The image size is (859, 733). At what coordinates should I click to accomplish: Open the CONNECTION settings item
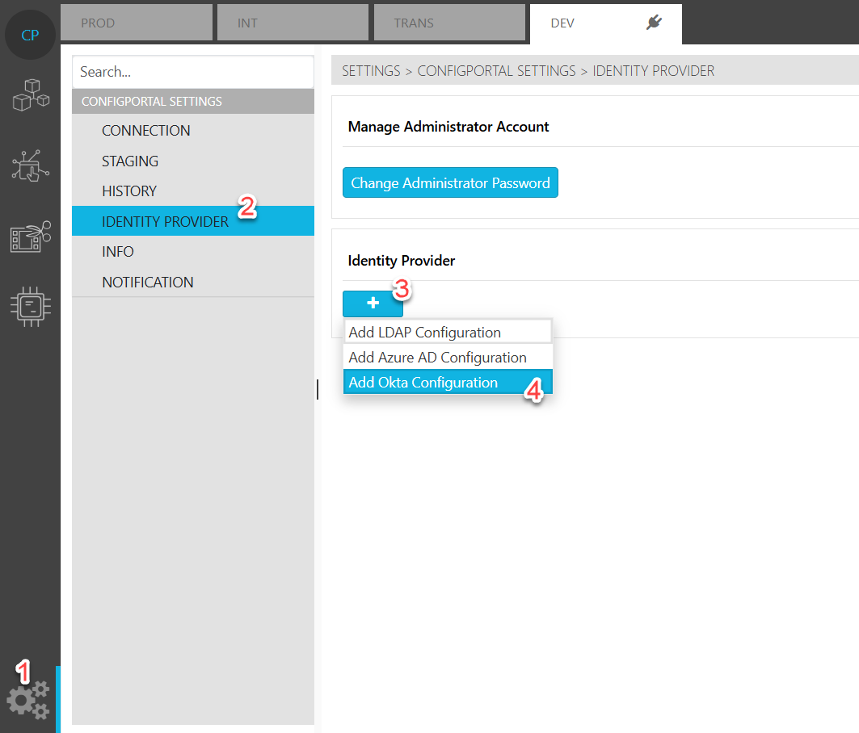146,131
